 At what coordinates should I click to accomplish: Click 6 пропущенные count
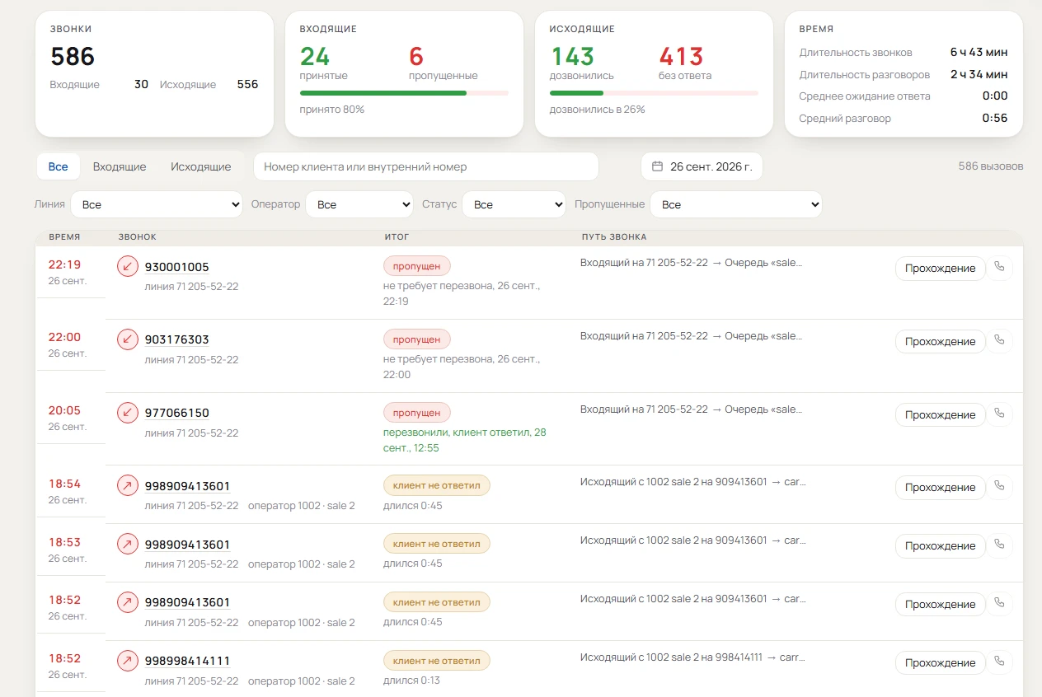(416, 57)
